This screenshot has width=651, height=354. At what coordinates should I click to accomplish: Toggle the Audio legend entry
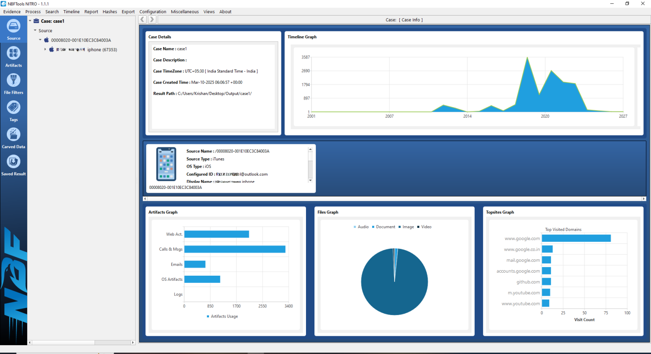(362, 227)
